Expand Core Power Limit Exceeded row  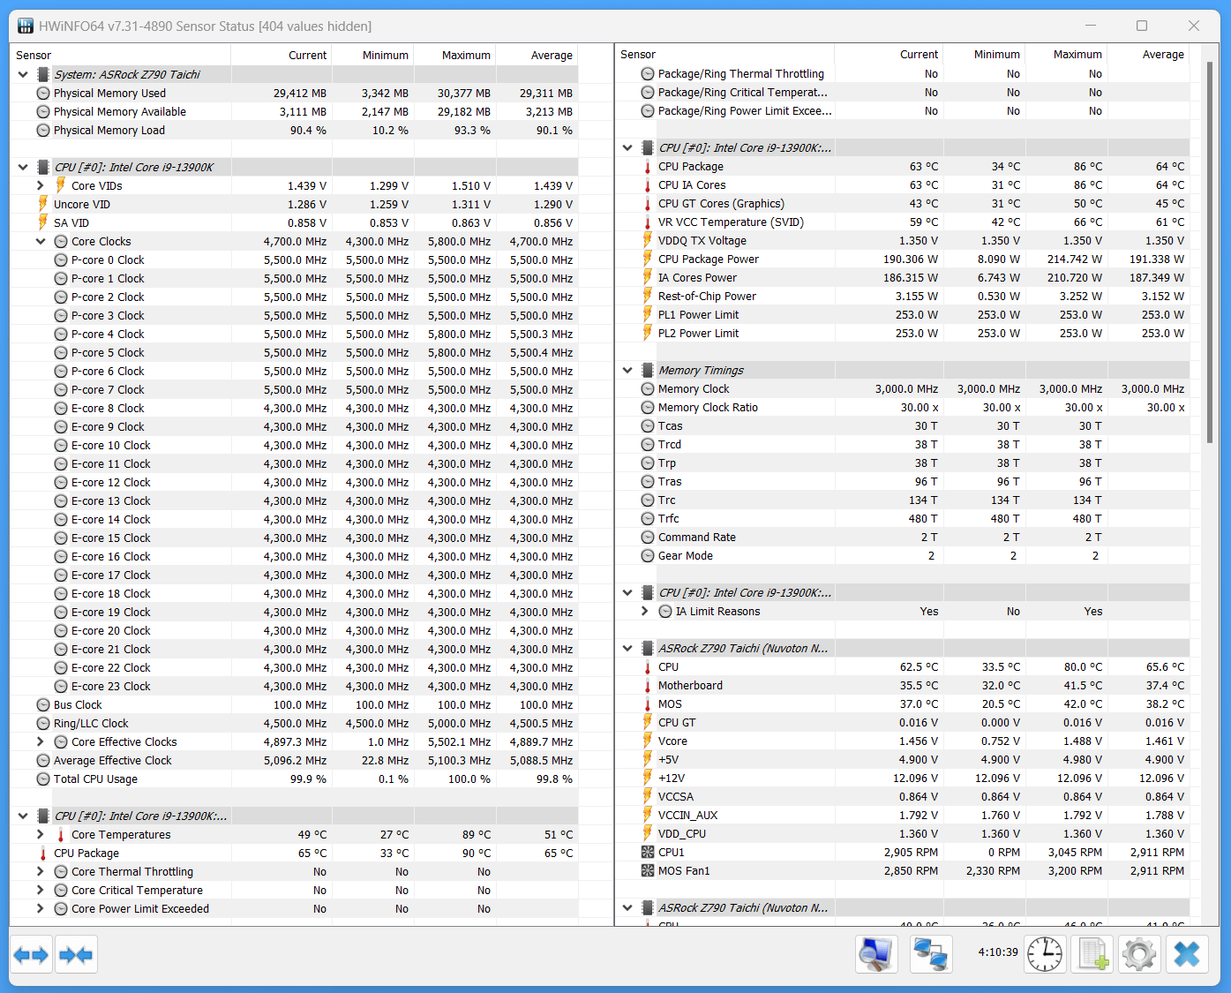[x=41, y=909]
